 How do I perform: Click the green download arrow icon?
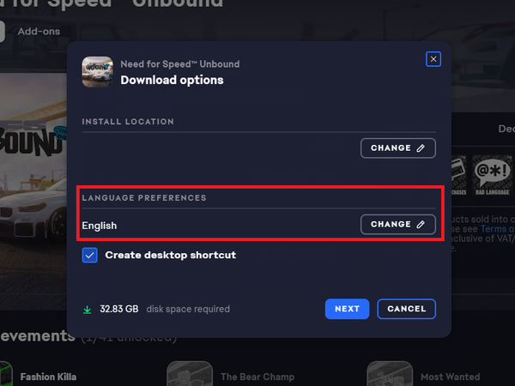(88, 309)
